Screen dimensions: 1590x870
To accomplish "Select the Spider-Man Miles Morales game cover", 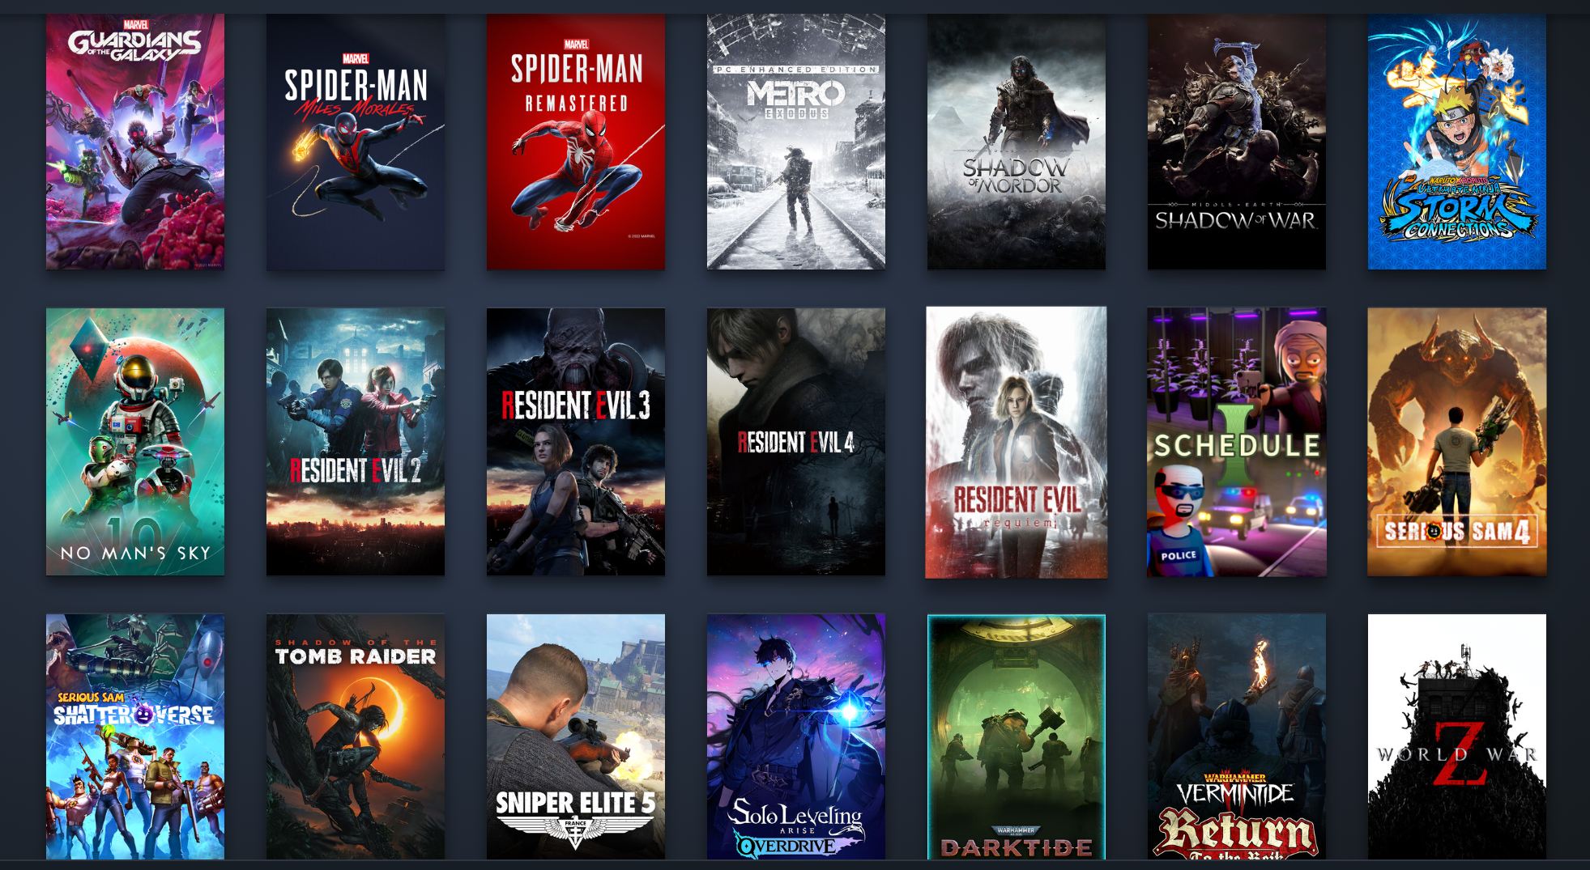I will coord(356,142).
